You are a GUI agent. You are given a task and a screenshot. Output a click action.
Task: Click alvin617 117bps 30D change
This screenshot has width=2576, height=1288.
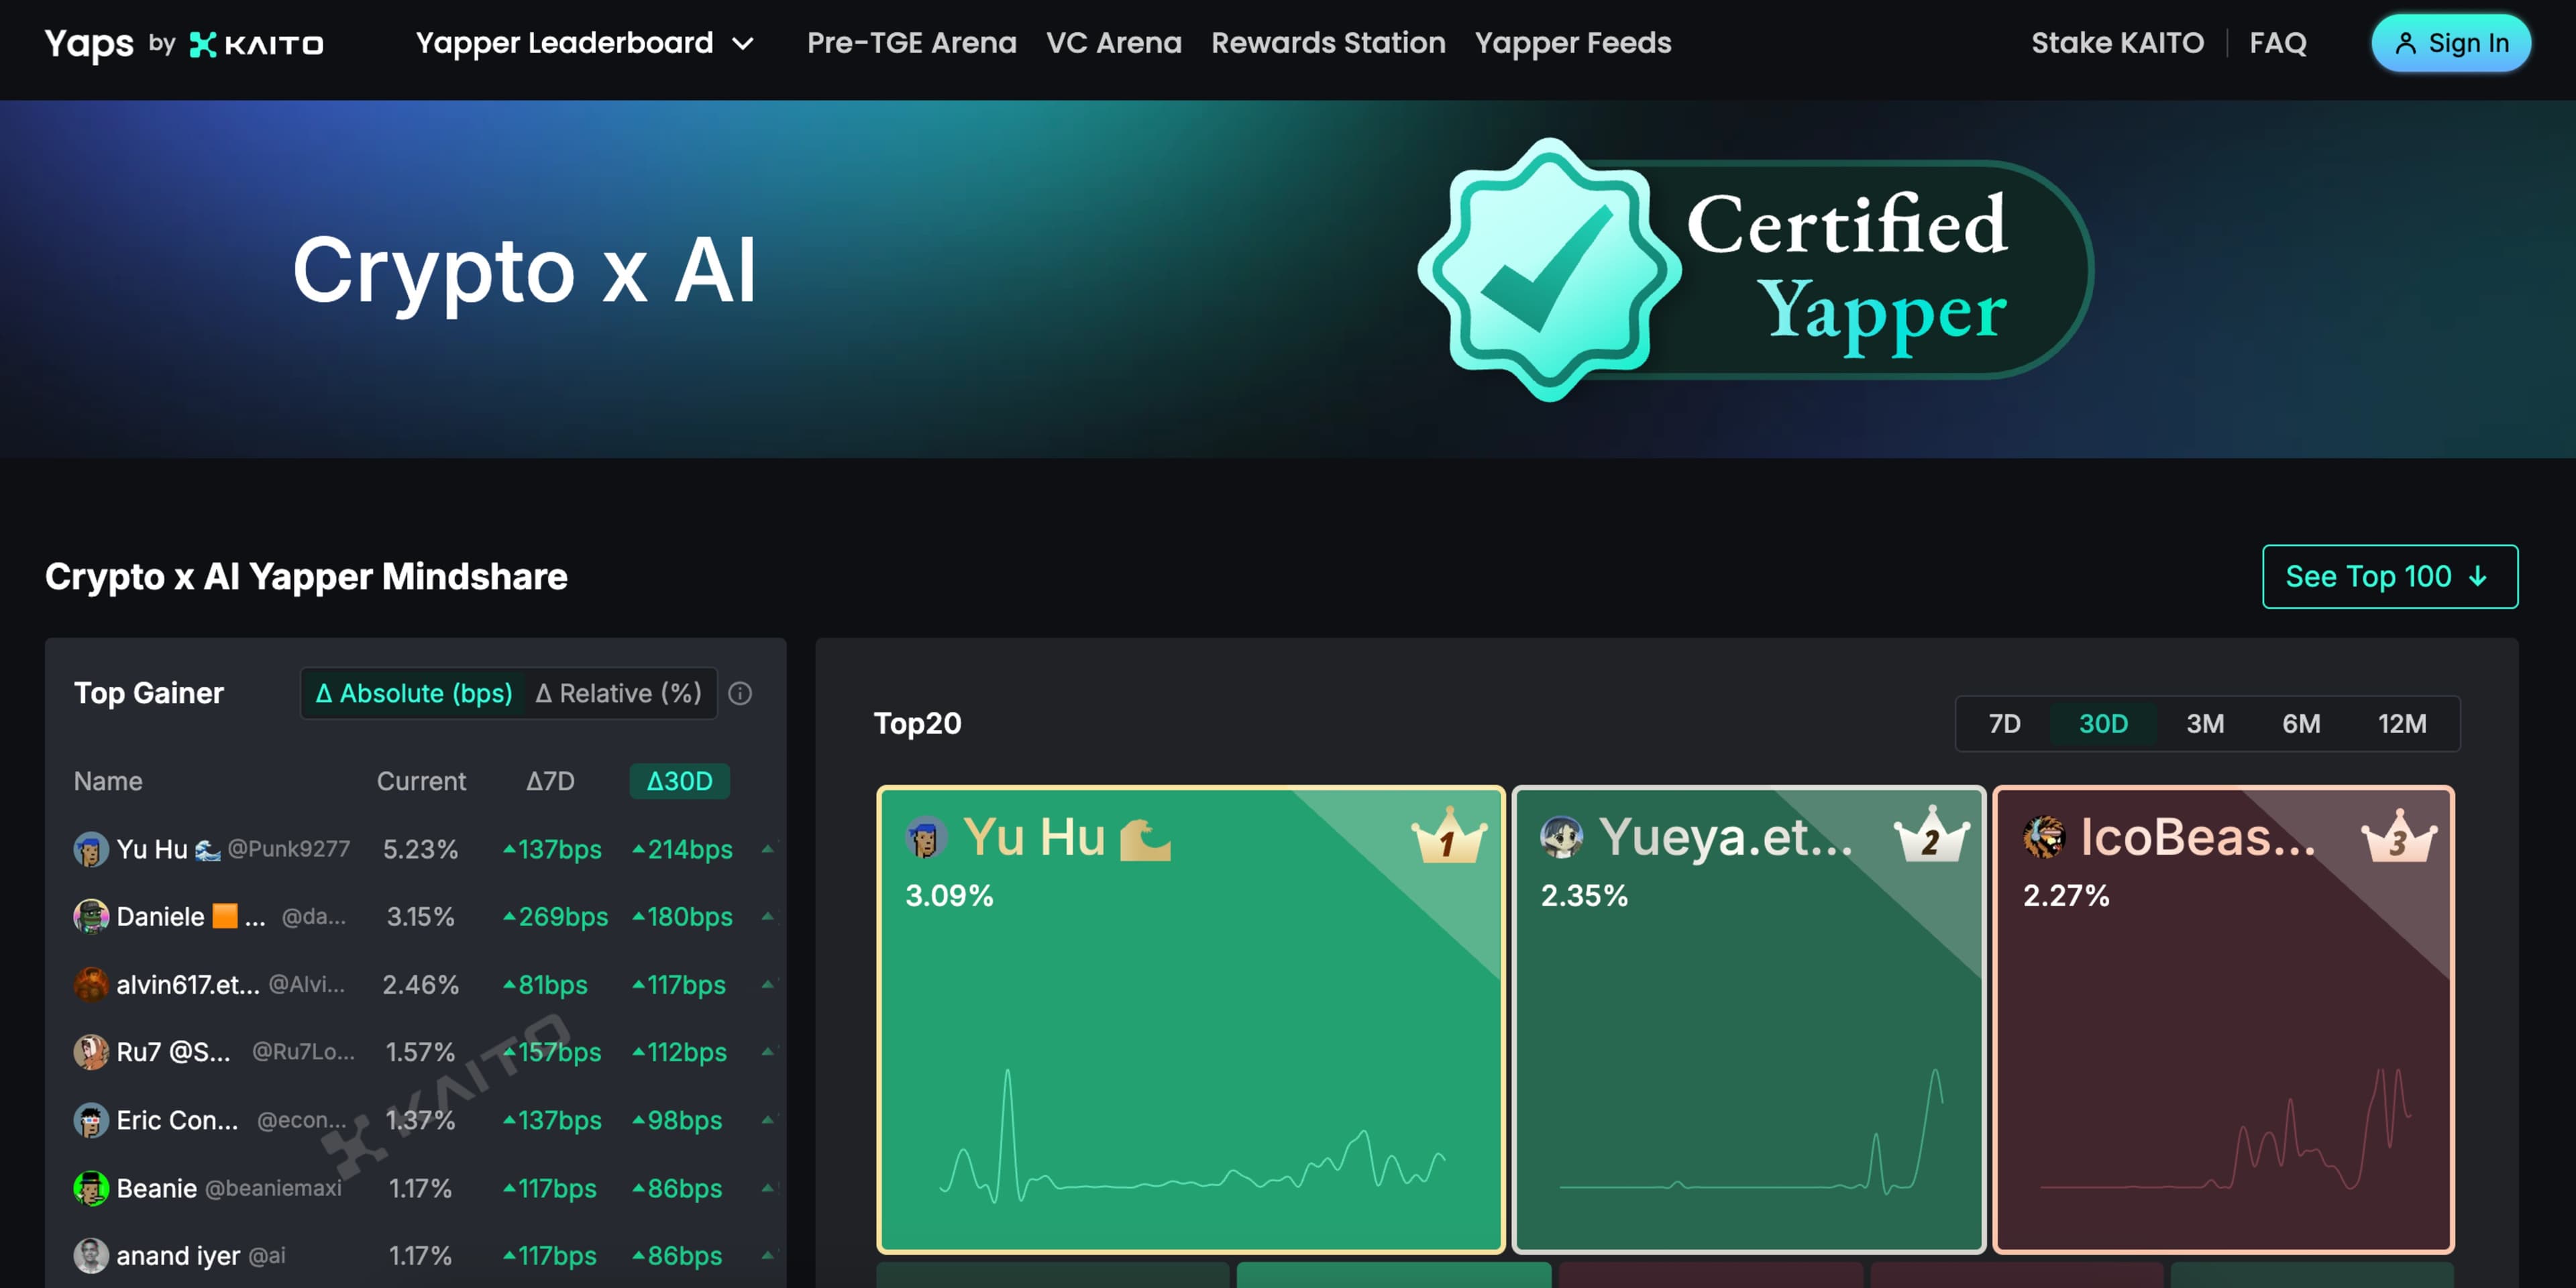pos(679,984)
